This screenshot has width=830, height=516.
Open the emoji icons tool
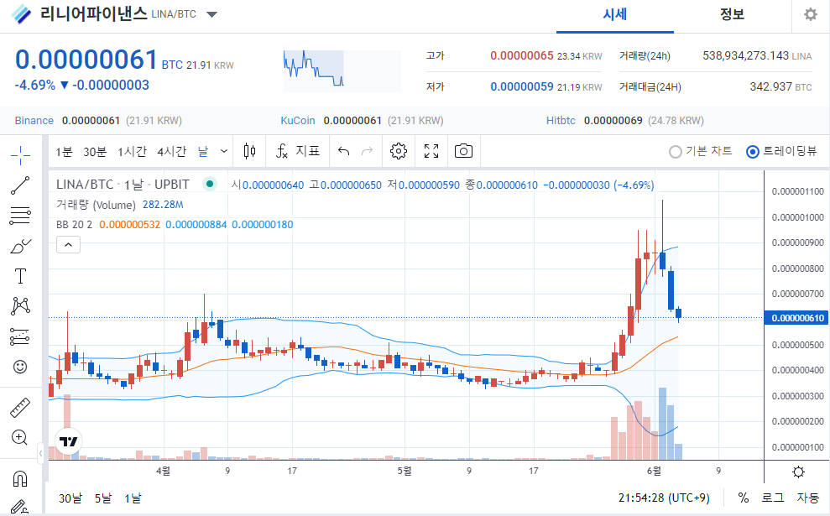coord(20,366)
